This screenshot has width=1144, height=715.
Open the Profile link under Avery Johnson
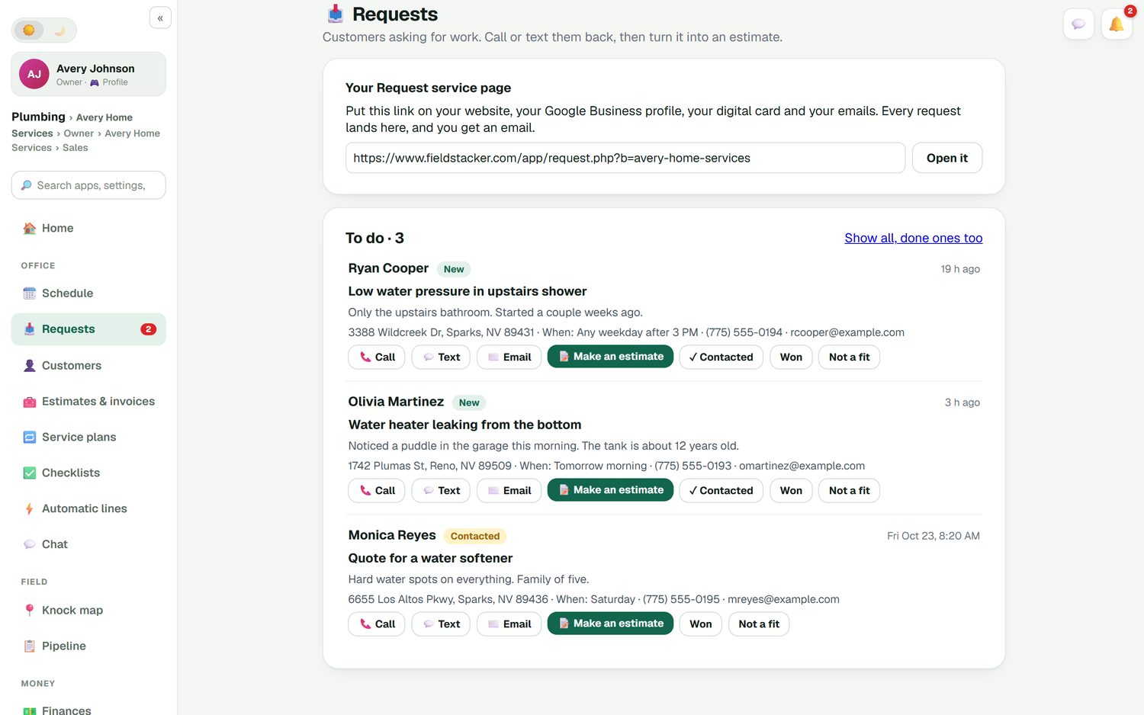pyautogui.click(x=109, y=82)
